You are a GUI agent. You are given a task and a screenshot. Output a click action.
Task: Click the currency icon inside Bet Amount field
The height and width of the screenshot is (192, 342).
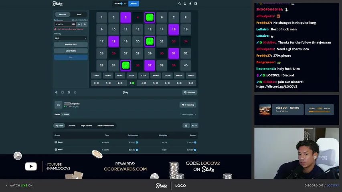(73, 24)
